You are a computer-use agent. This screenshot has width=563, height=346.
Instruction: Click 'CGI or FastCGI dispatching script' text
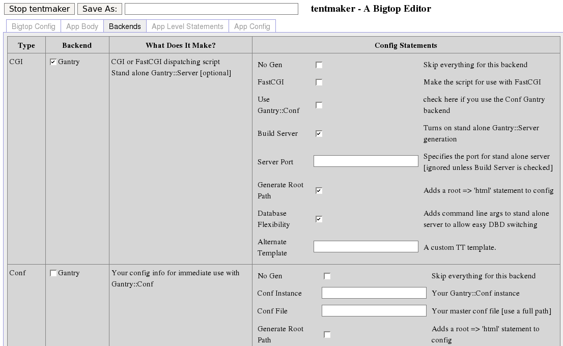click(165, 62)
